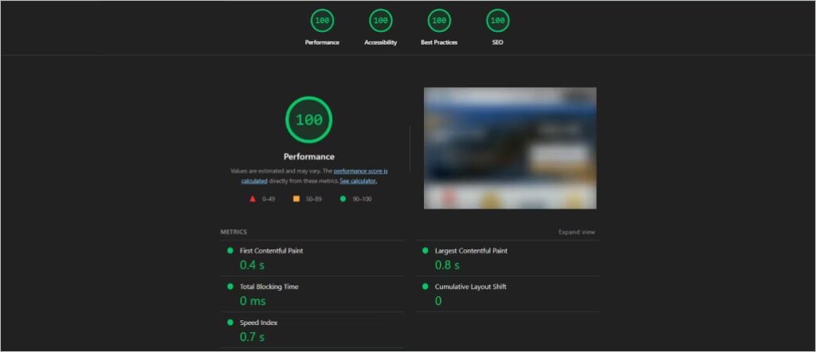
Task: Select the Cumulative Layout Shift metric label
Action: tap(470, 287)
